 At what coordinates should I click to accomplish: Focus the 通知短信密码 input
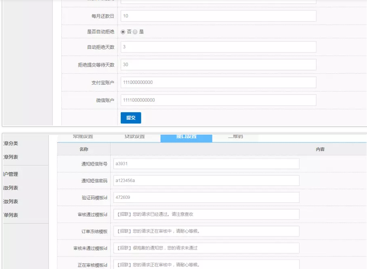tap(206, 181)
